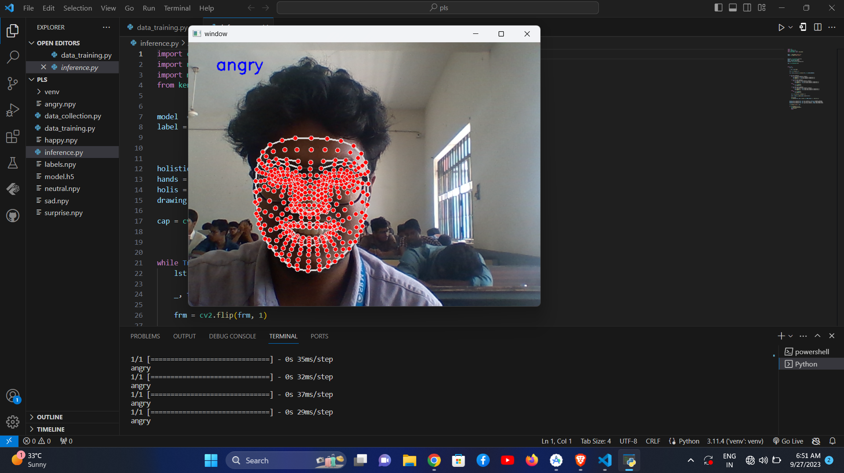Click the Run Python File play button
844x473 pixels.
[781, 27]
